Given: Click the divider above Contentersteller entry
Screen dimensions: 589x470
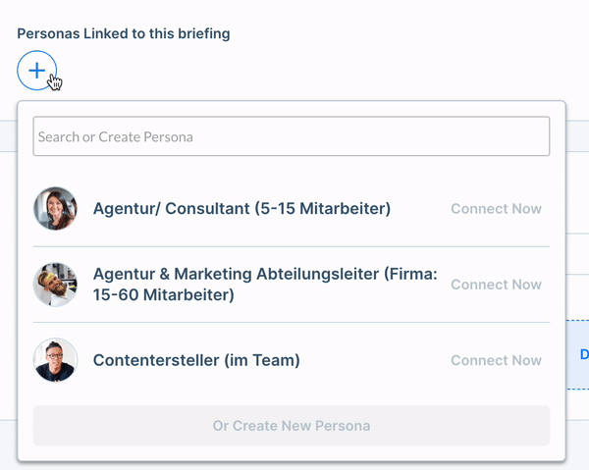Looking at the screenshot, I should pos(292,322).
